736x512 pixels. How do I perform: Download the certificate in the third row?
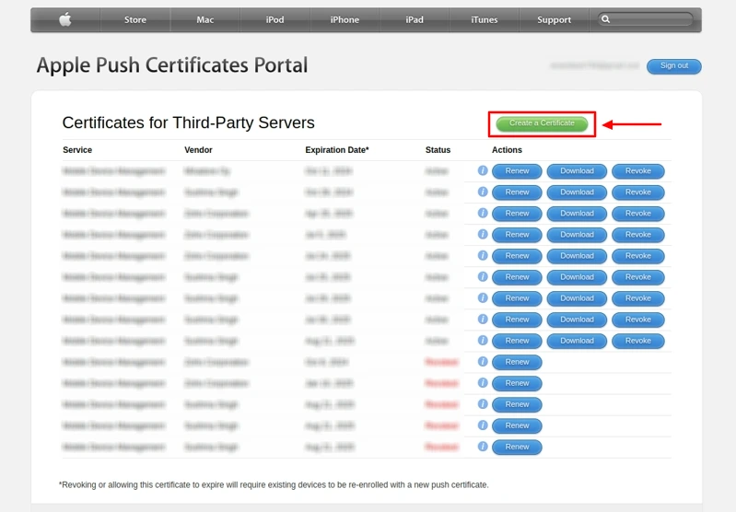577,214
